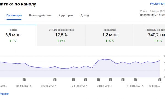Click the 47 % growth indicator
Screen dimensions: 165x99
[x=110, y=41]
